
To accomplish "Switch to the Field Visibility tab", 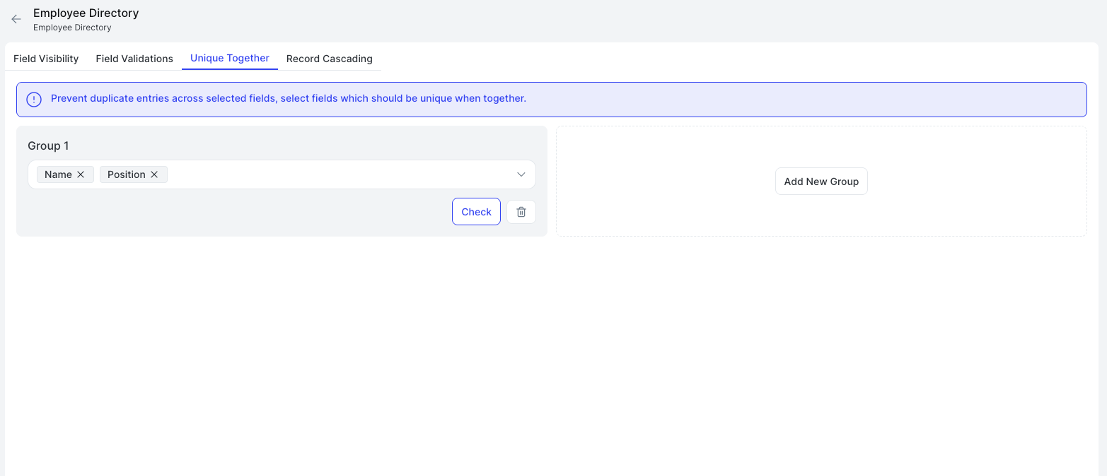I will (45, 59).
